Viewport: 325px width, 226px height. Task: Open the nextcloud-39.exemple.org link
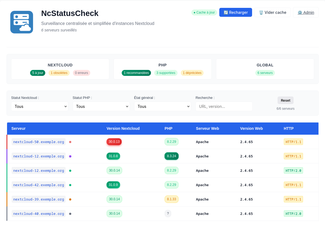click(x=38, y=199)
